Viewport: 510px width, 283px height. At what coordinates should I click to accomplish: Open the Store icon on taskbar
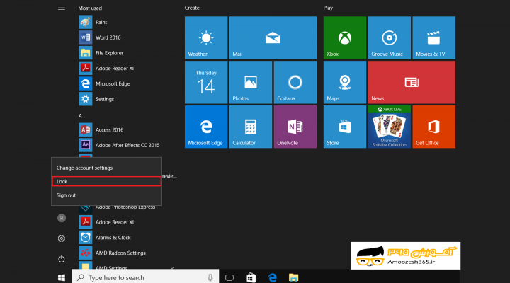(251, 277)
